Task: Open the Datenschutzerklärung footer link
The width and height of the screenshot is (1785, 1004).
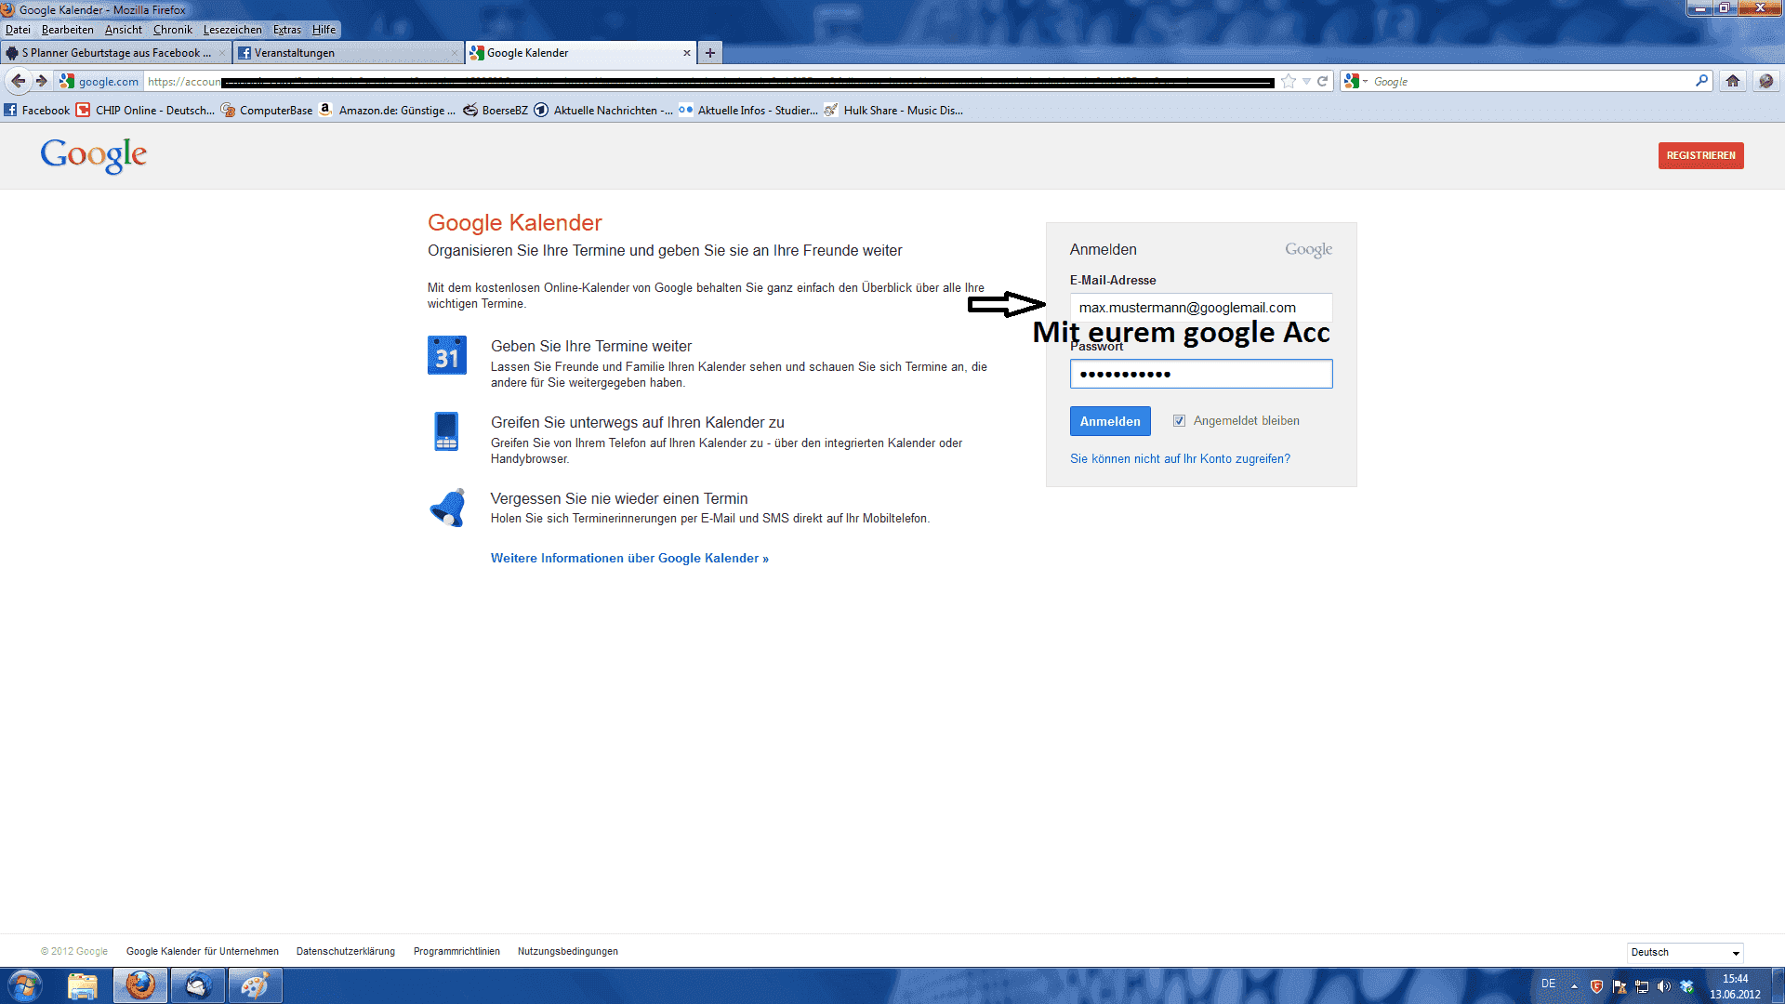Action: tap(346, 952)
